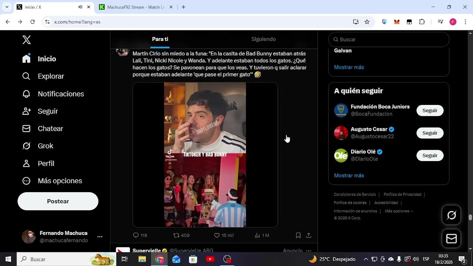Close the MachucaF92 Stream tab

coord(171,7)
